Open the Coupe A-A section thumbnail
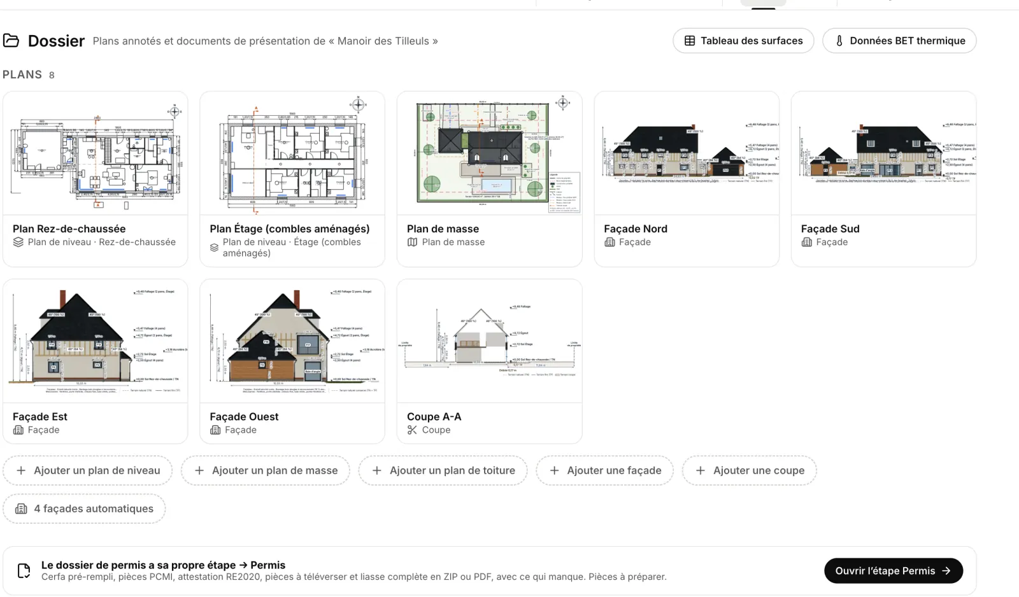 [x=490, y=341]
